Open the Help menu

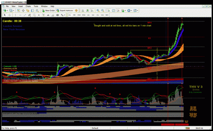pos(52,6)
